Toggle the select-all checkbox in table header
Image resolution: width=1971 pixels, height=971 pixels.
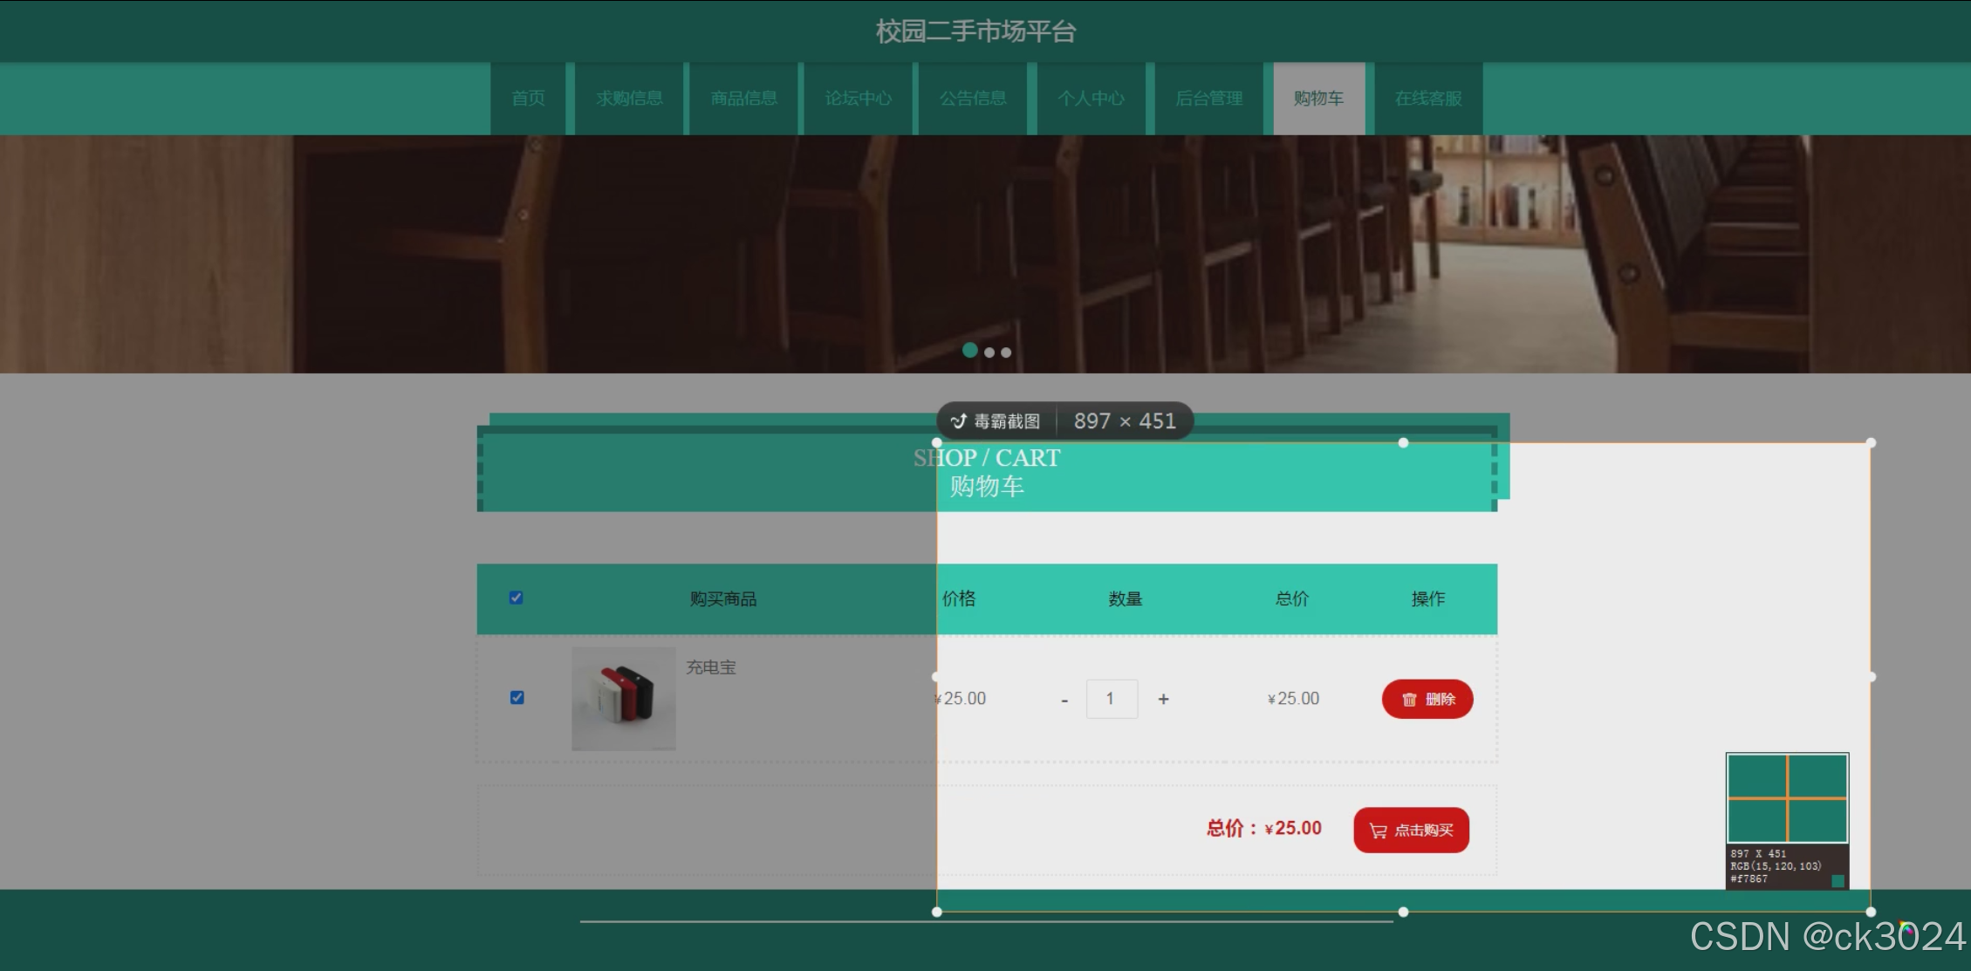coord(516,598)
